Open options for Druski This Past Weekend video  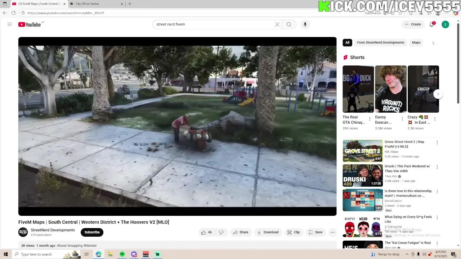pyautogui.click(x=437, y=167)
